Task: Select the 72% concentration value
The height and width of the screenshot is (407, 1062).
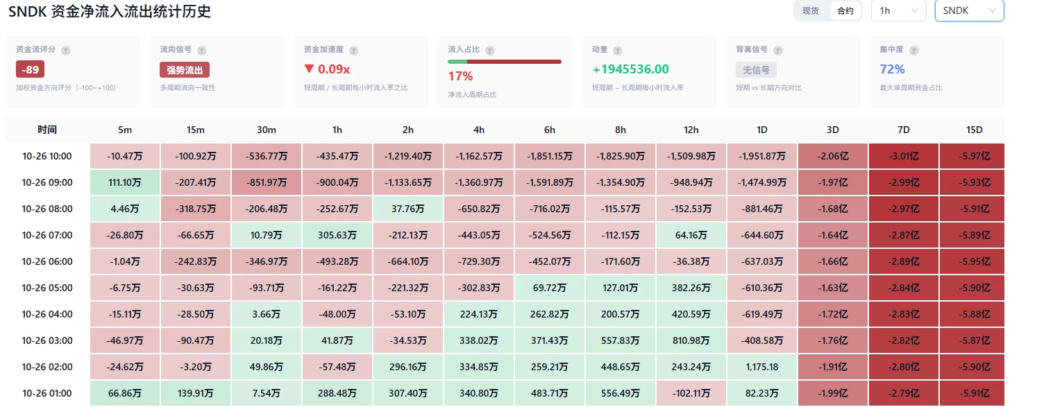Action: [x=892, y=69]
